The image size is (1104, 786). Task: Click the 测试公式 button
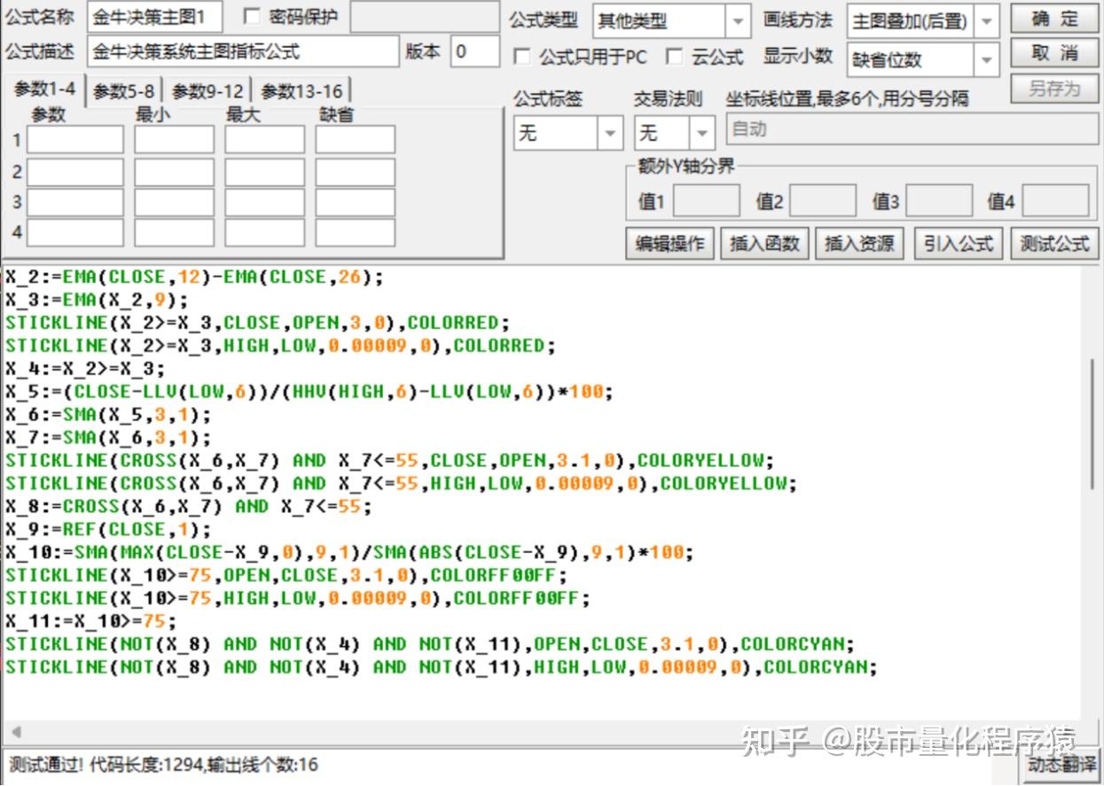tap(1054, 244)
